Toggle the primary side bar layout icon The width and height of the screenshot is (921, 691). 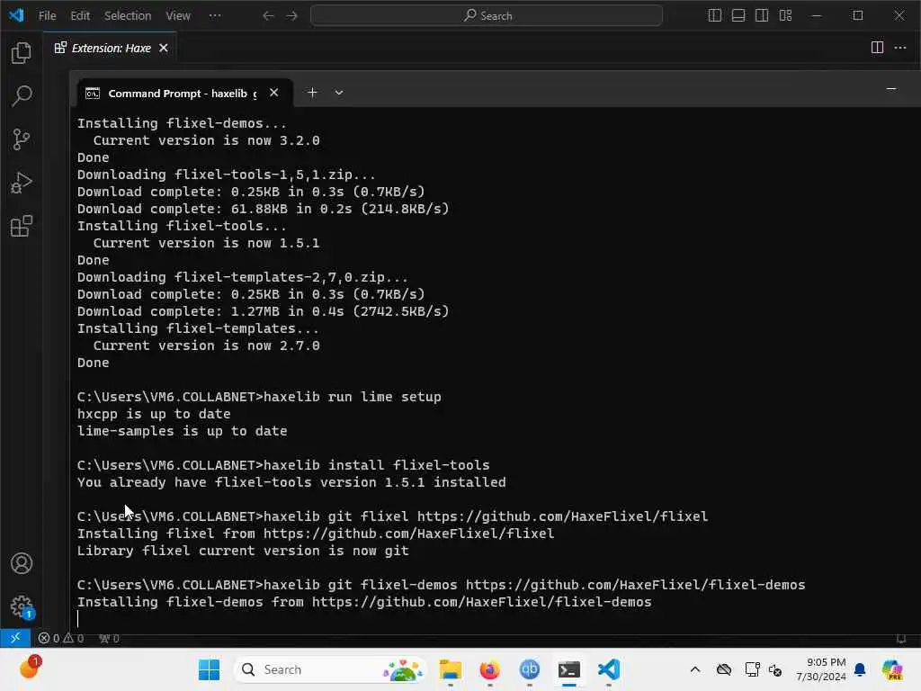[715, 15]
